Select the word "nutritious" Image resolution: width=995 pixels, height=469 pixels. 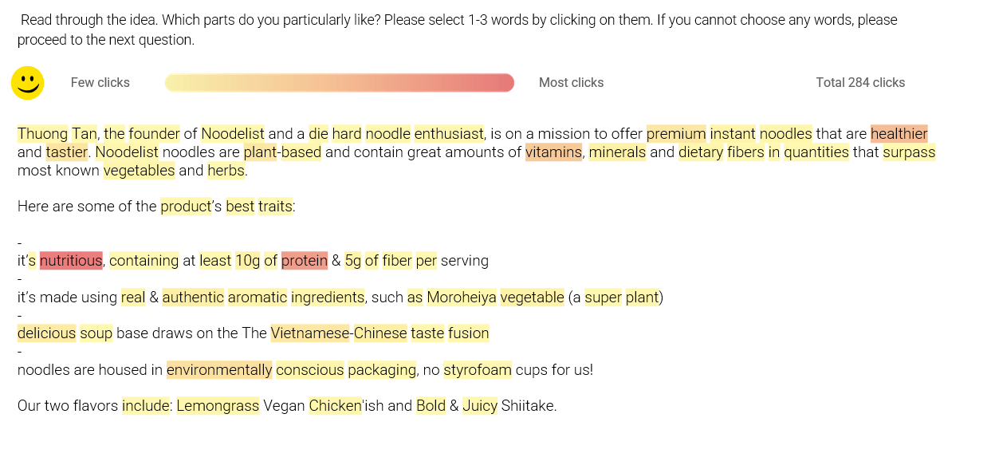[x=71, y=261]
